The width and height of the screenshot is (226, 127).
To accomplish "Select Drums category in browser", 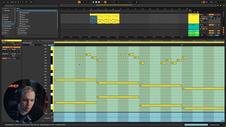I will coord(6,19).
